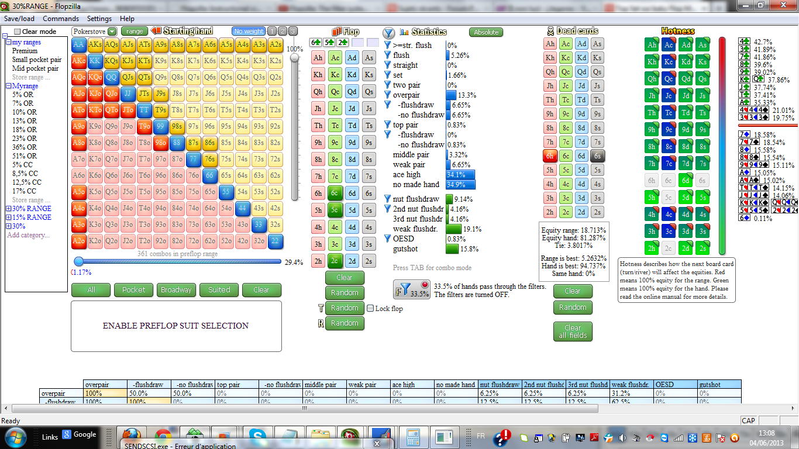The width and height of the screenshot is (799, 449).
Task: Collapse the 'my ranges' tree category
Action: tap(8, 42)
